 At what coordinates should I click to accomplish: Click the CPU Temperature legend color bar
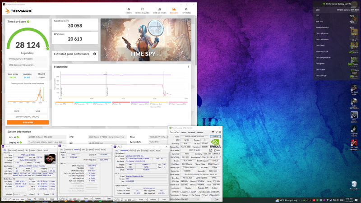pyautogui.click(x=83, y=102)
